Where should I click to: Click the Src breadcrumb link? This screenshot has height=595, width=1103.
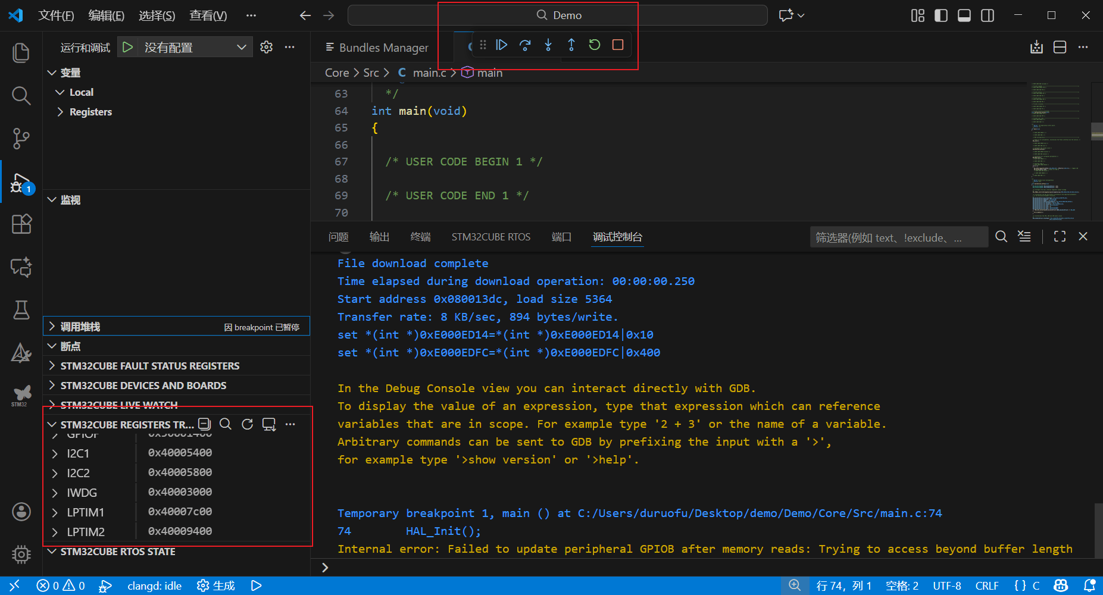371,73
